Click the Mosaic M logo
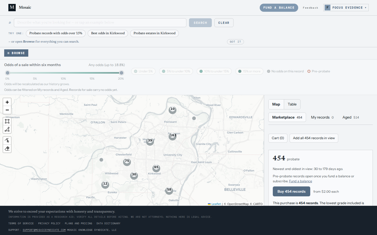 [12, 7]
